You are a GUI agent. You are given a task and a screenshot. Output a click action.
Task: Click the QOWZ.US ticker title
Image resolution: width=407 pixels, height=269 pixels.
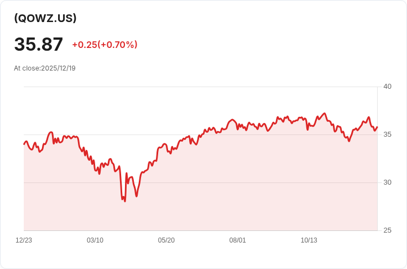pos(45,18)
